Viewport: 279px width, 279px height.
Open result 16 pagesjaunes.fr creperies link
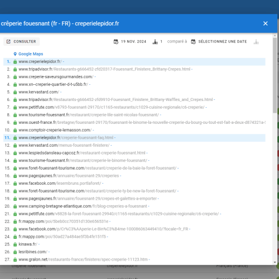tap(69, 176)
